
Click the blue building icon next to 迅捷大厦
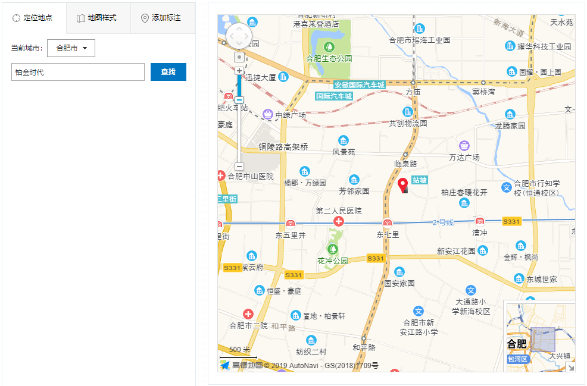[282, 76]
